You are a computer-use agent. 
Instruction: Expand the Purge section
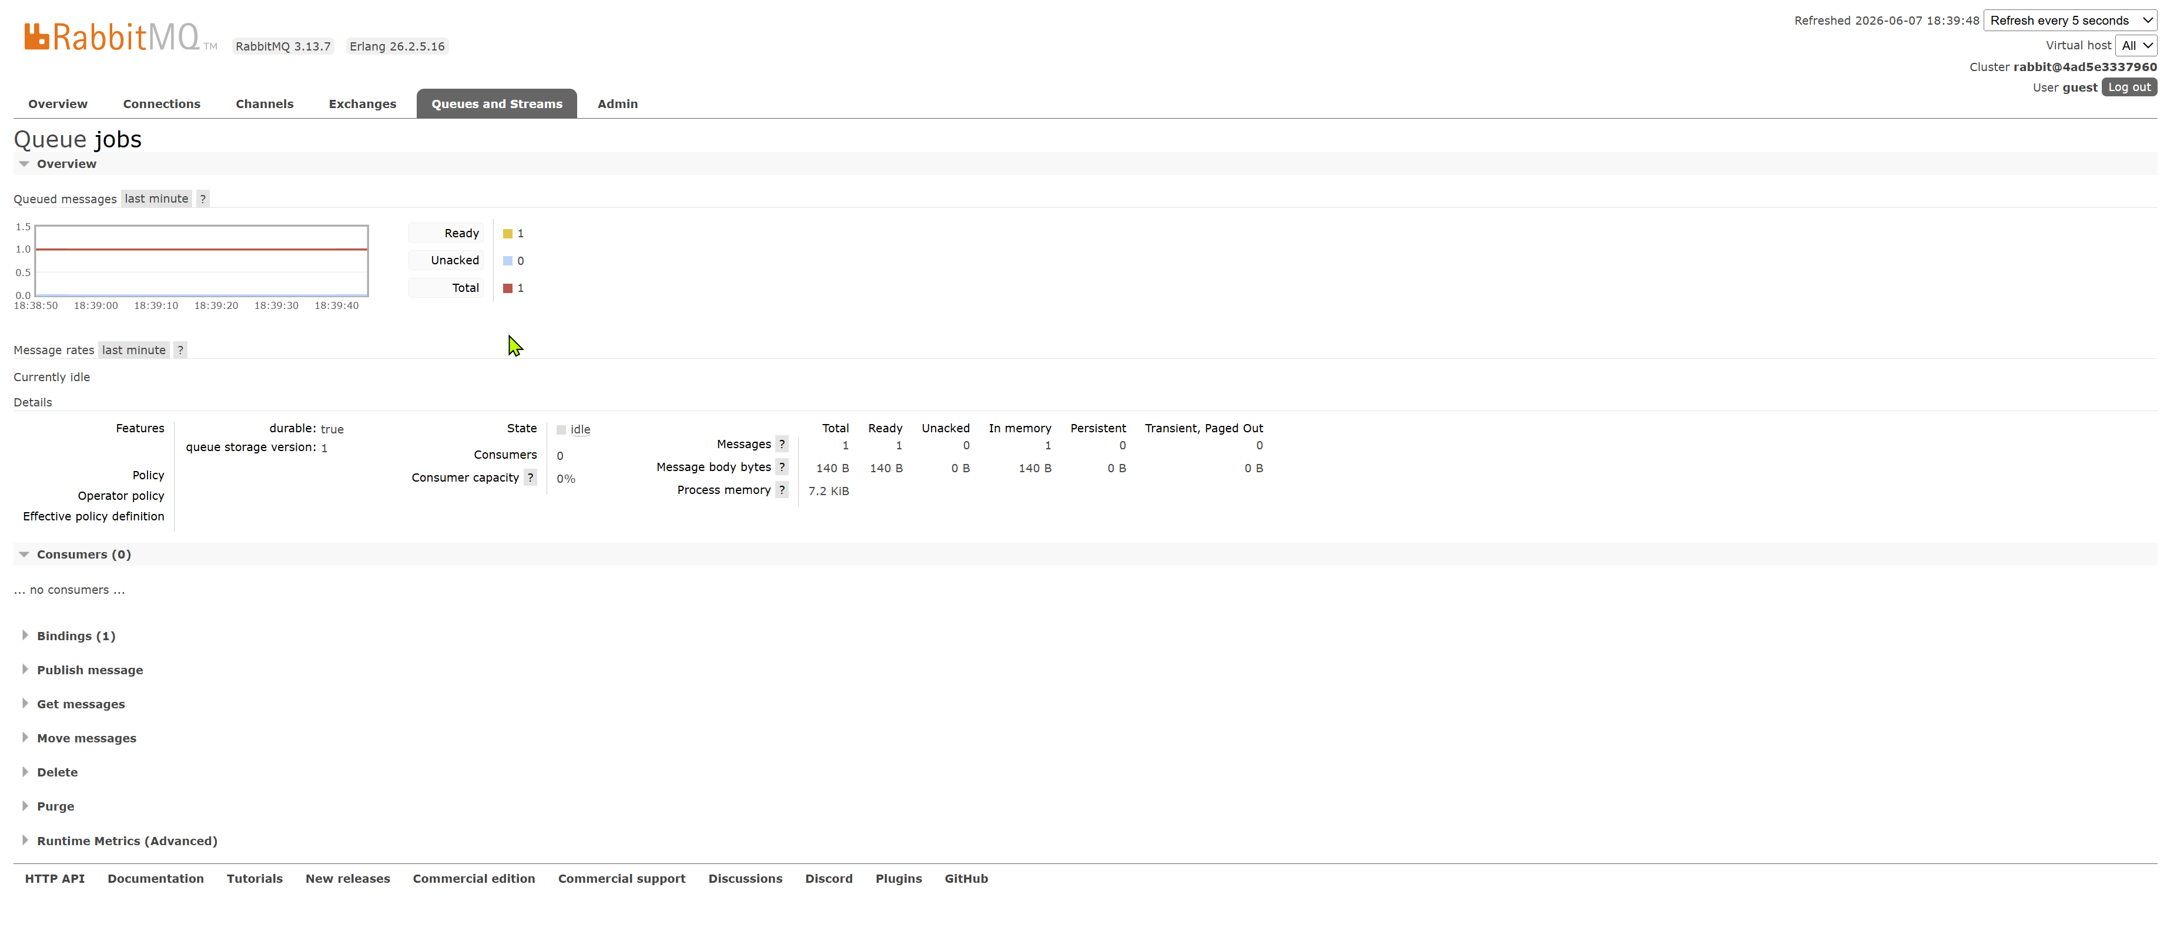point(55,806)
